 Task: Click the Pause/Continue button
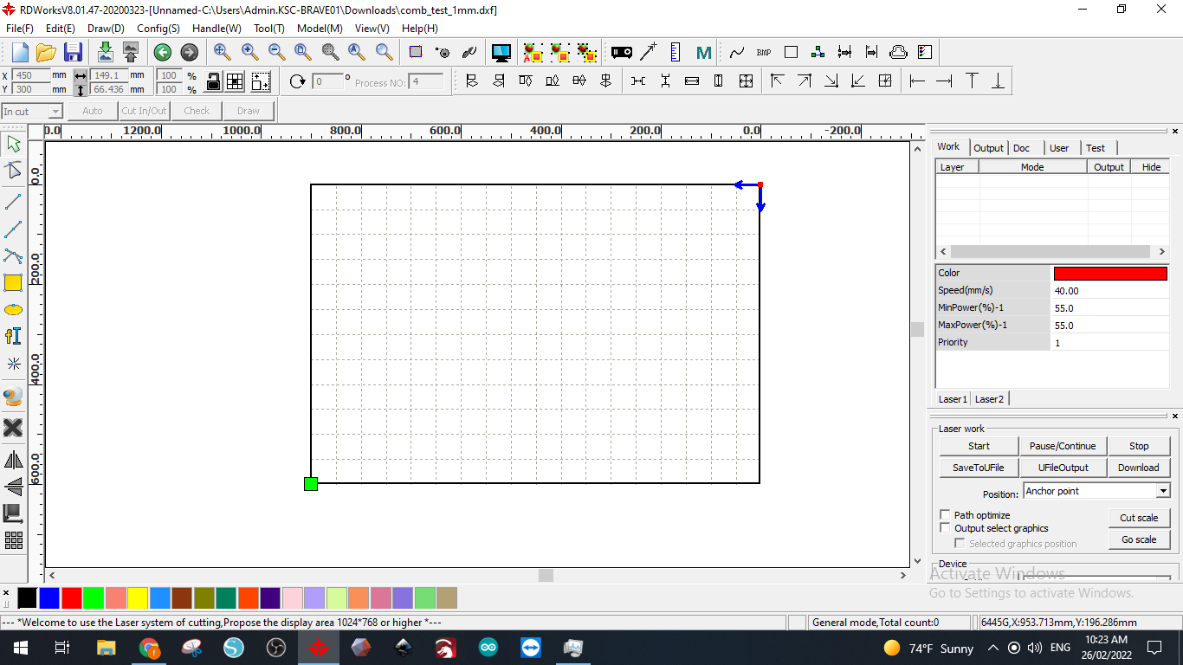coord(1063,446)
